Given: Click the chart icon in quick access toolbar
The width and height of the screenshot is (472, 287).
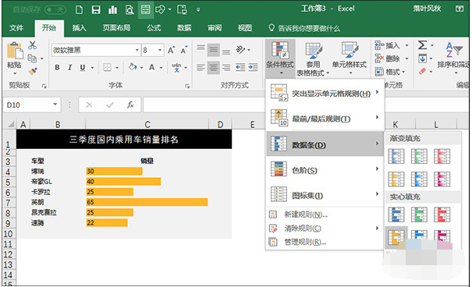Looking at the screenshot, I should 112,10.
